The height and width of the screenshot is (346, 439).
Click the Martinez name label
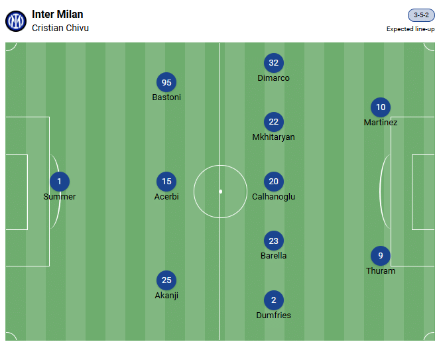pyautogui.click(x=381, y=123)
